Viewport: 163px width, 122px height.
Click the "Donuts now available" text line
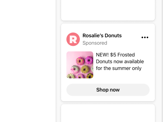click(120, 62)
